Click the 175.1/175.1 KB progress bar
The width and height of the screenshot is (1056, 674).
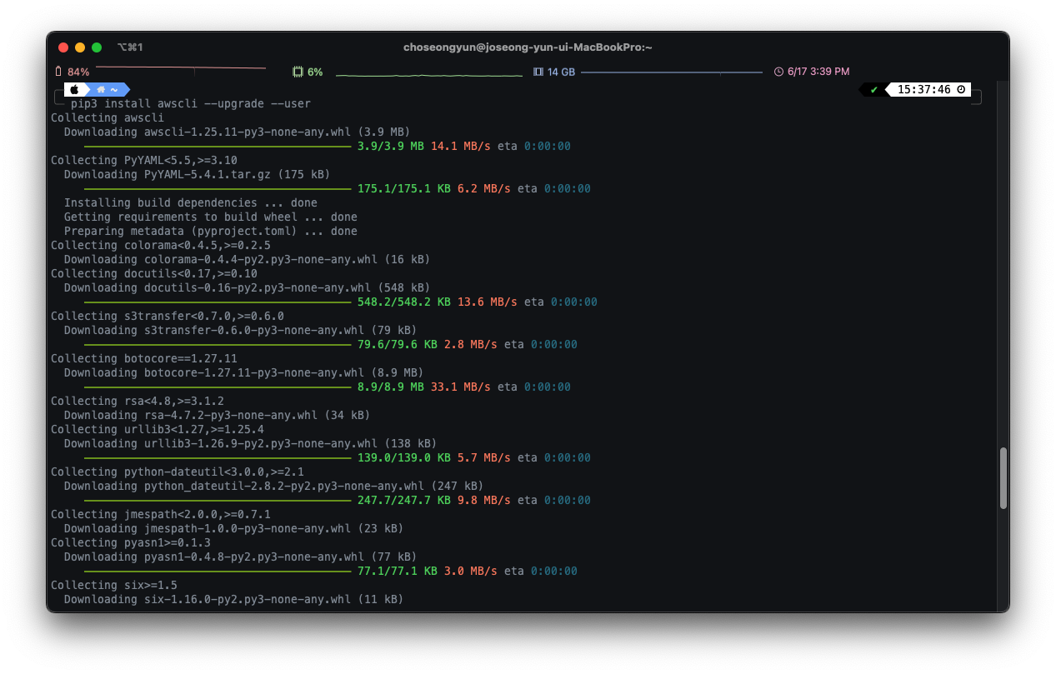218,188
